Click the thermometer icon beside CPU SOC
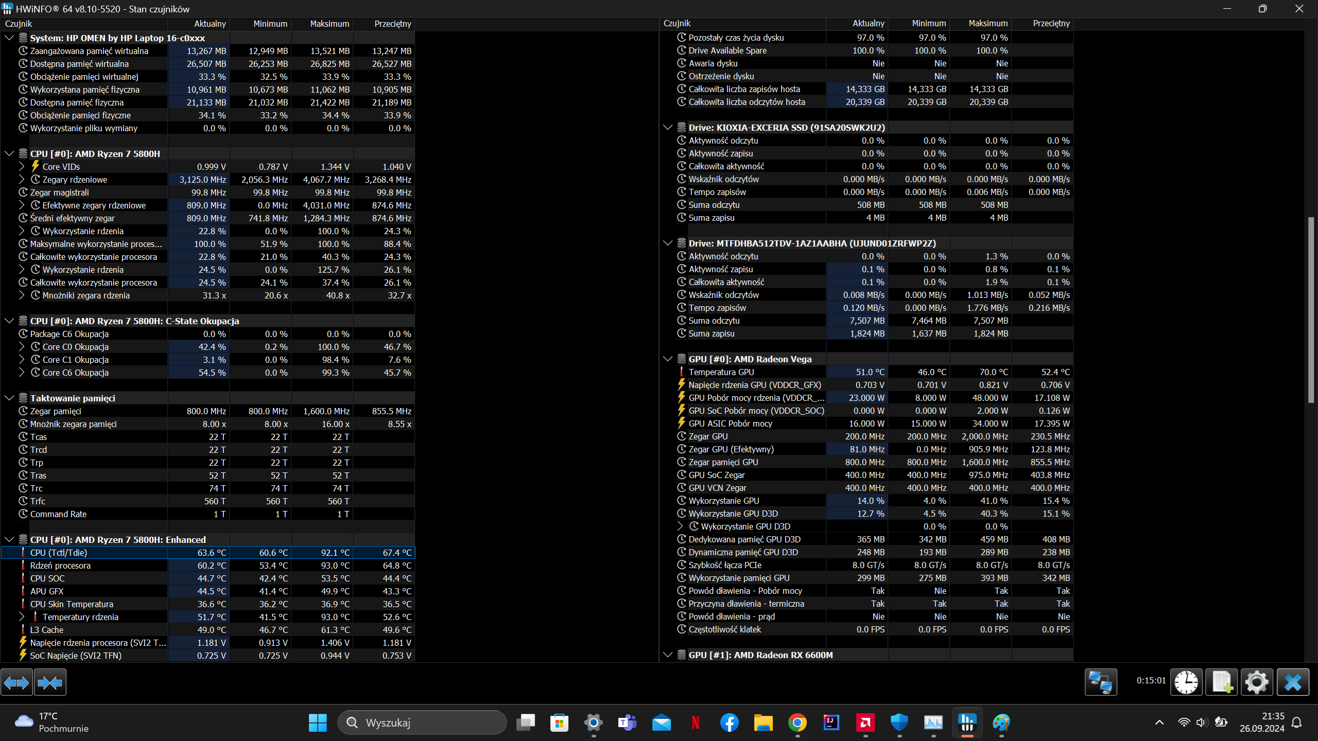 coord(23,578)
